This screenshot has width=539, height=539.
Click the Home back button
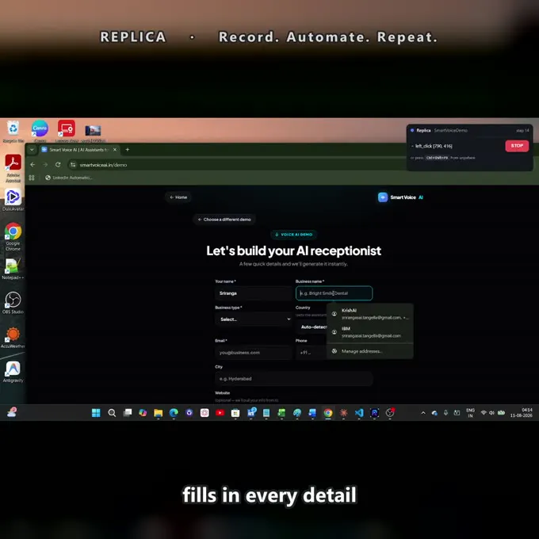(178, 197)
